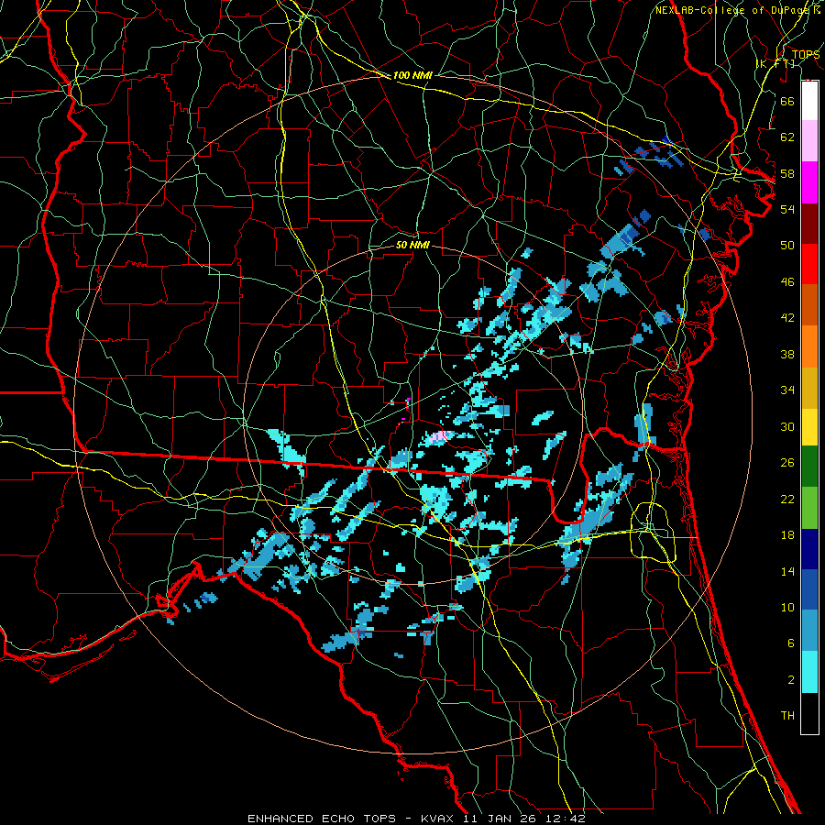825x825 pixels.
Task: Click the legend value '46'
Action: [x=787, y=282]
